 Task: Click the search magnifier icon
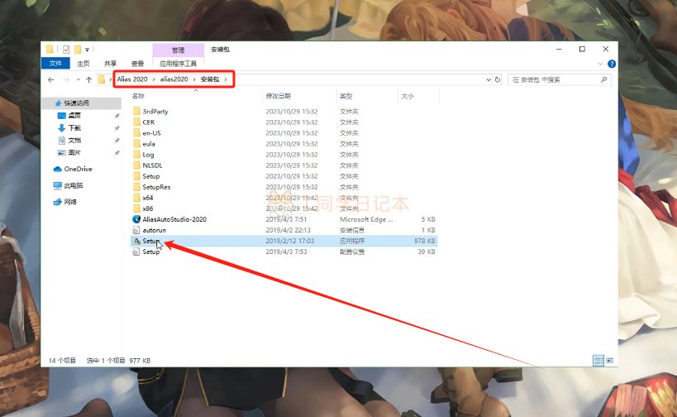(x=603, y=79)
